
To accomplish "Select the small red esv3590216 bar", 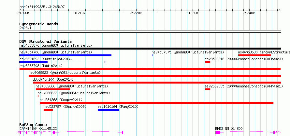I will 208,62.
